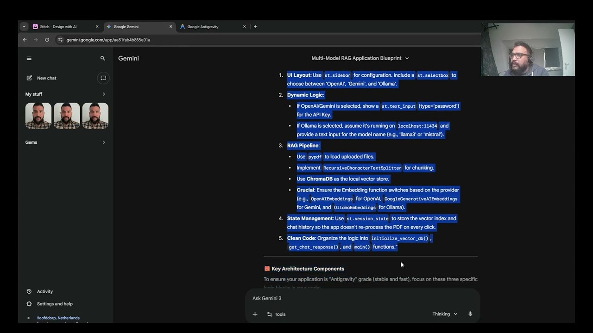Screen dimensions: 593x333
Task: Click the highlighted 'RAG Pipeline' text
Action: pyautogui.click(x=303, y=146)
